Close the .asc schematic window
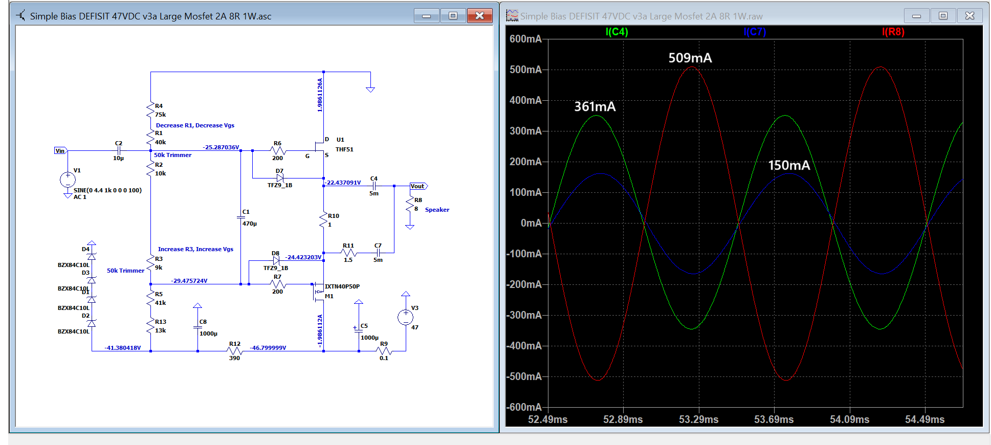 [x=480, y=16]
